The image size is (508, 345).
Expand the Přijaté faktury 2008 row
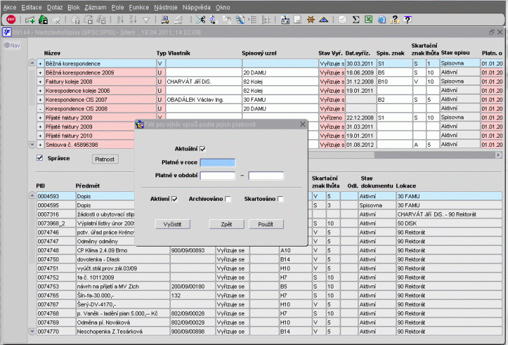(x=40, y=118)
